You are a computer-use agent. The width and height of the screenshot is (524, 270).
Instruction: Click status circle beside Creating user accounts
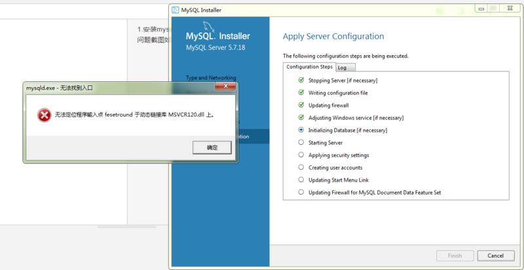[x=301, y=167]
